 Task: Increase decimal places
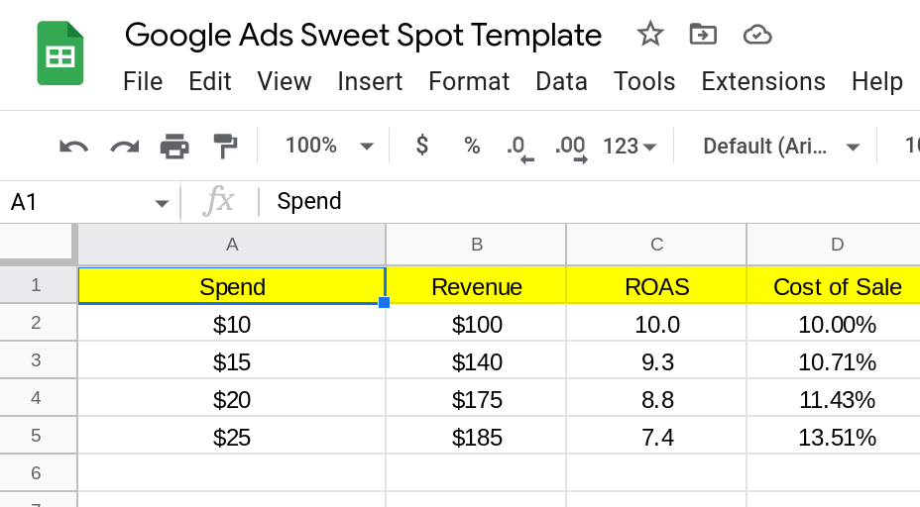tap(571, 149)
